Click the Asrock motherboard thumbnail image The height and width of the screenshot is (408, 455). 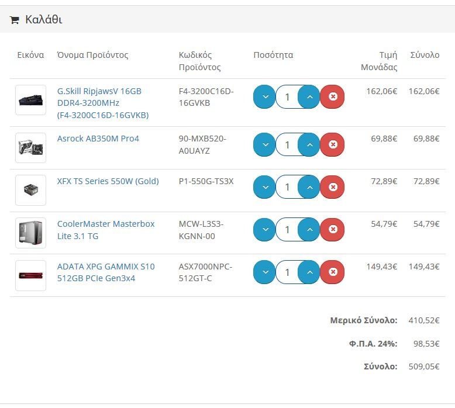click(x=31, y=148)
